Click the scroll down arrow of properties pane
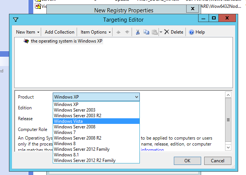This screenshot has width=246, height=175. 228,147
